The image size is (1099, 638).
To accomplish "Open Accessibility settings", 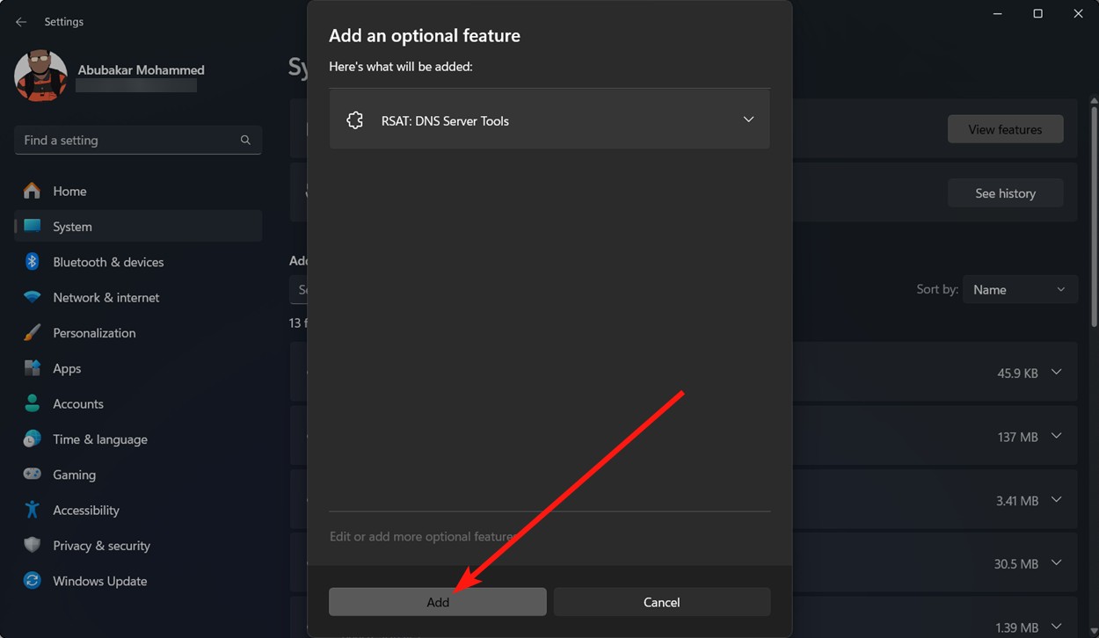I will point(85,510).
